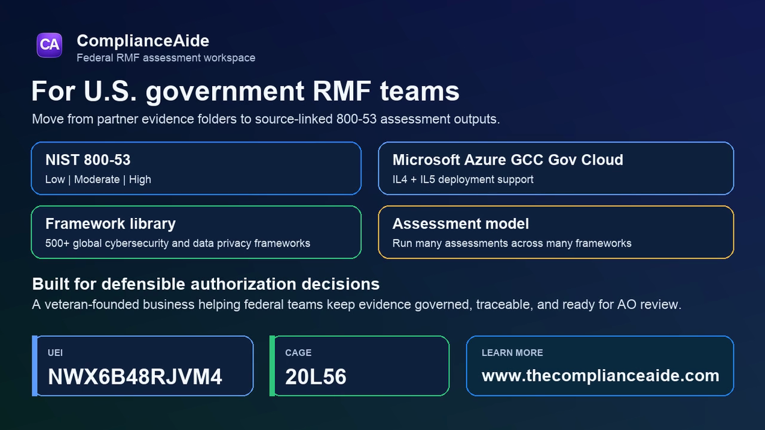The image size is (765, 430).
Task: Open the Assessment model card
Action: [556, 232]
